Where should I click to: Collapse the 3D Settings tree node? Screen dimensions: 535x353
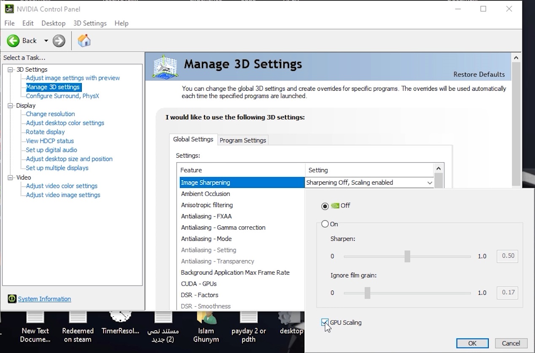click(11, 70)
